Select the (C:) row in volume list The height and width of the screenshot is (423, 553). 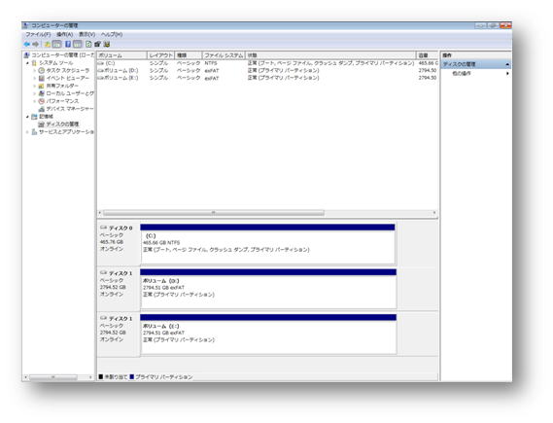click(x=267, y=63)
